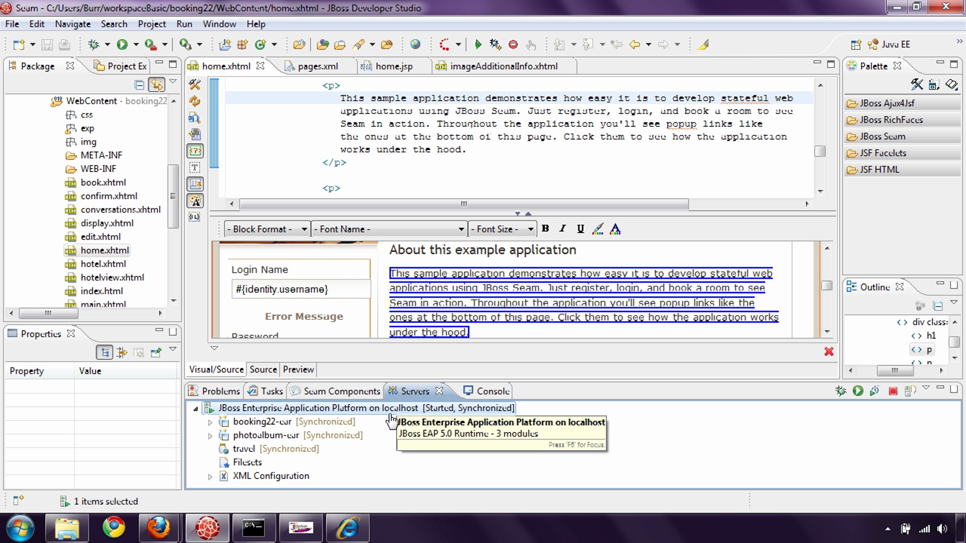Viewport: 966px width, 543px height.
Task: Click the green Run button in main toolbar
Action: coord(122,44)
